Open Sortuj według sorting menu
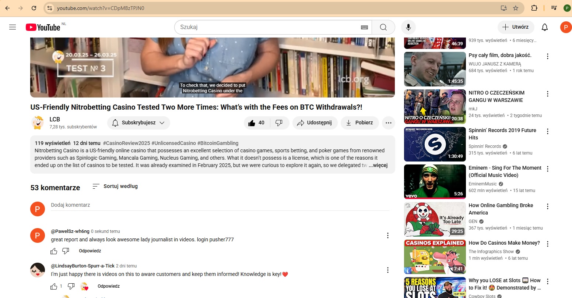 pos(115,186)
